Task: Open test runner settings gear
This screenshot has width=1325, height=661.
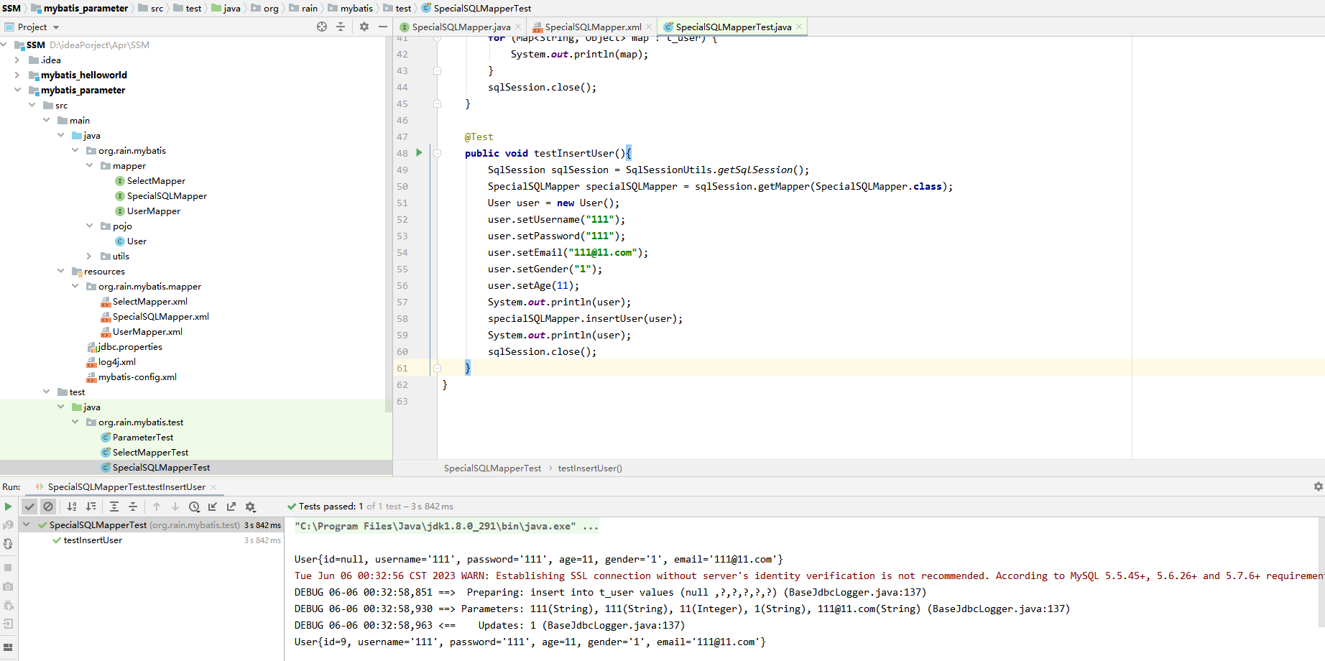Action: [x=250, y=507]
